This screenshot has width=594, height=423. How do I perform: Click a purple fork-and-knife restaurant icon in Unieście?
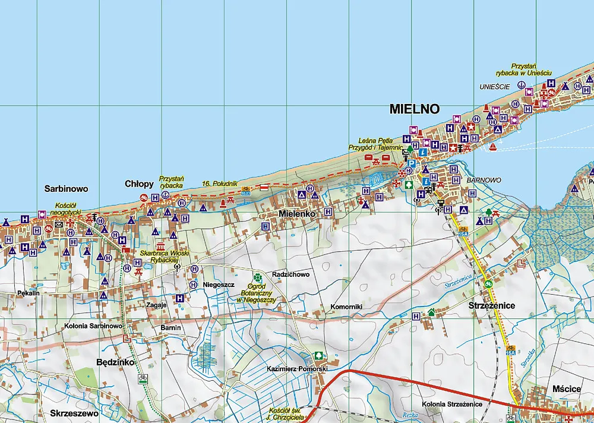(x=529, y=92)
